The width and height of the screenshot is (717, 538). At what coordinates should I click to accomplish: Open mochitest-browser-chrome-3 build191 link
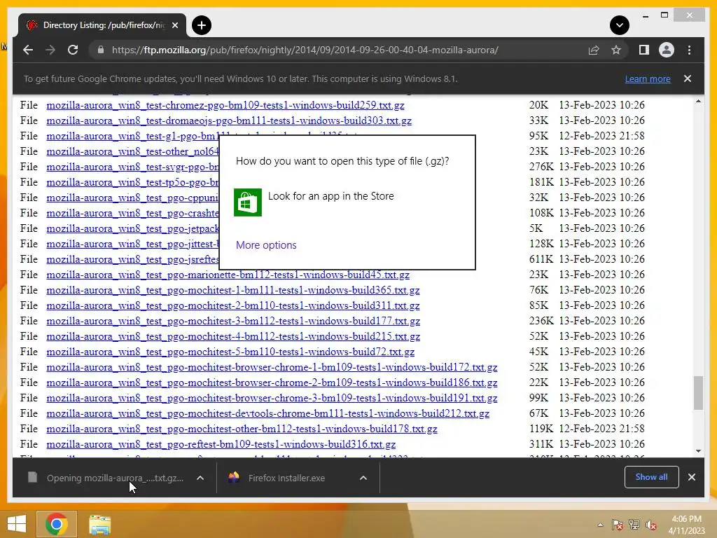(x=272, y=398)
